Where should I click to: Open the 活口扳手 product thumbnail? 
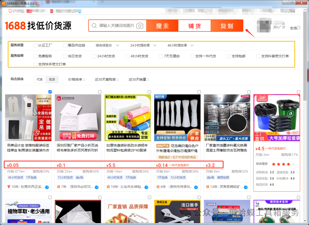[x=177, y=212]
